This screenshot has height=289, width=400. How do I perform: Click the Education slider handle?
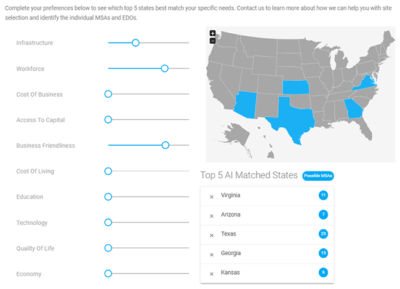(x=108, y=197)
